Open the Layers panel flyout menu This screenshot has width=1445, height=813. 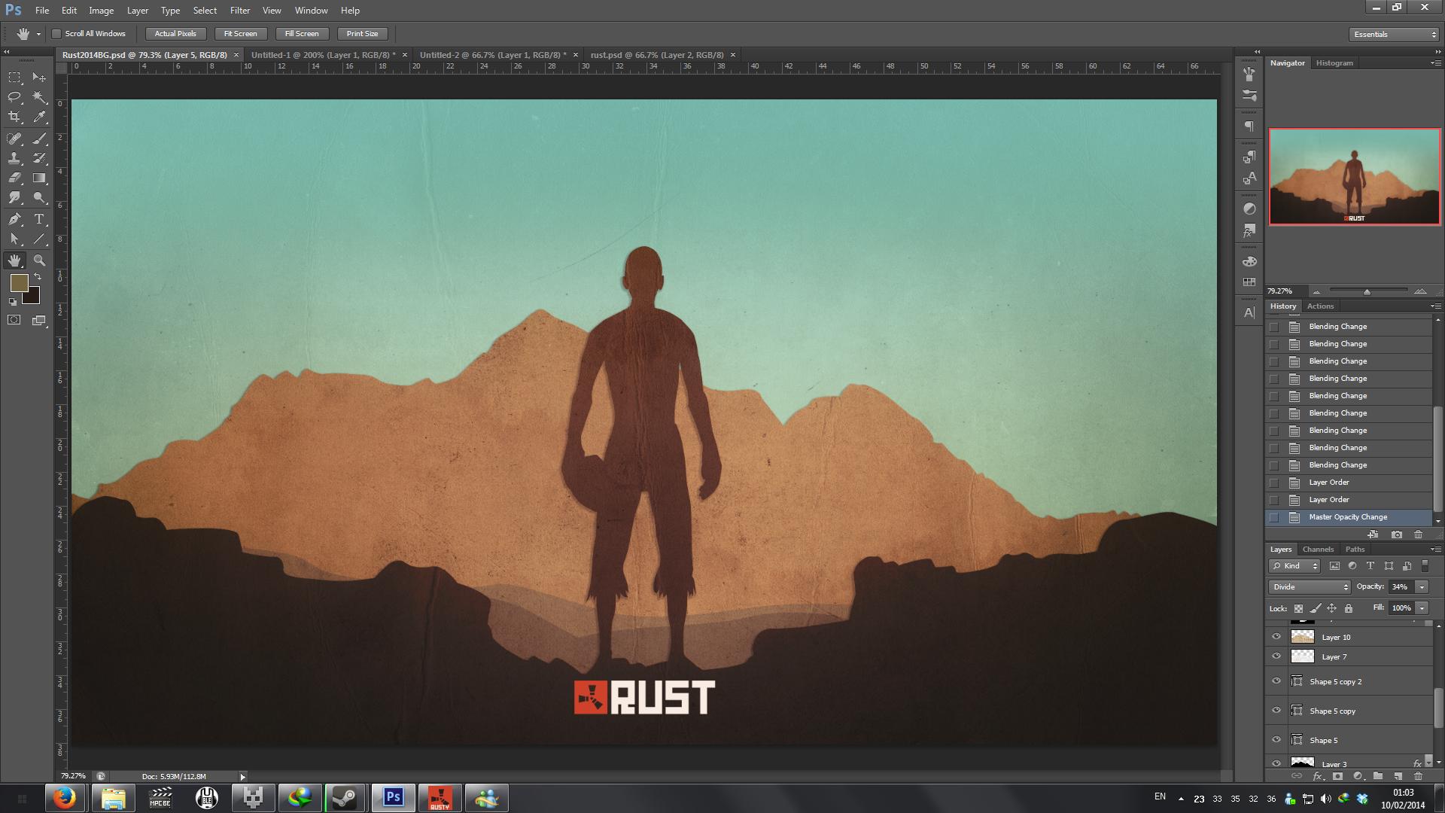(x=1434, y=550)
